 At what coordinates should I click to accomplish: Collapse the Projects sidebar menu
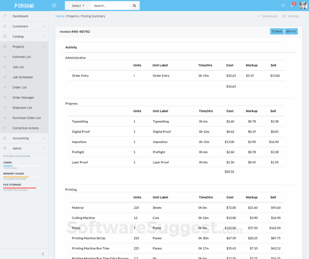point(24,47)
